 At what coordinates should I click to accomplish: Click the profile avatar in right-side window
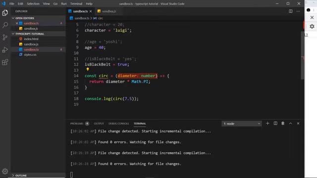tap(308, 10)
